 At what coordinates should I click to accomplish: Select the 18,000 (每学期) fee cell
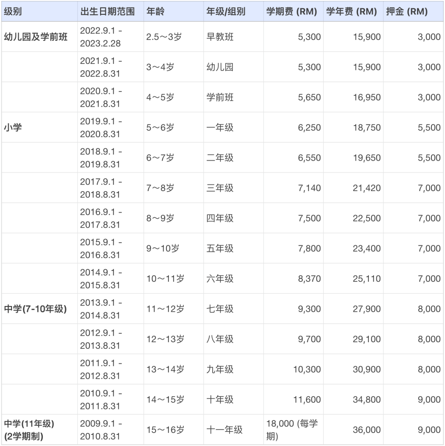(x=293, y=430)
